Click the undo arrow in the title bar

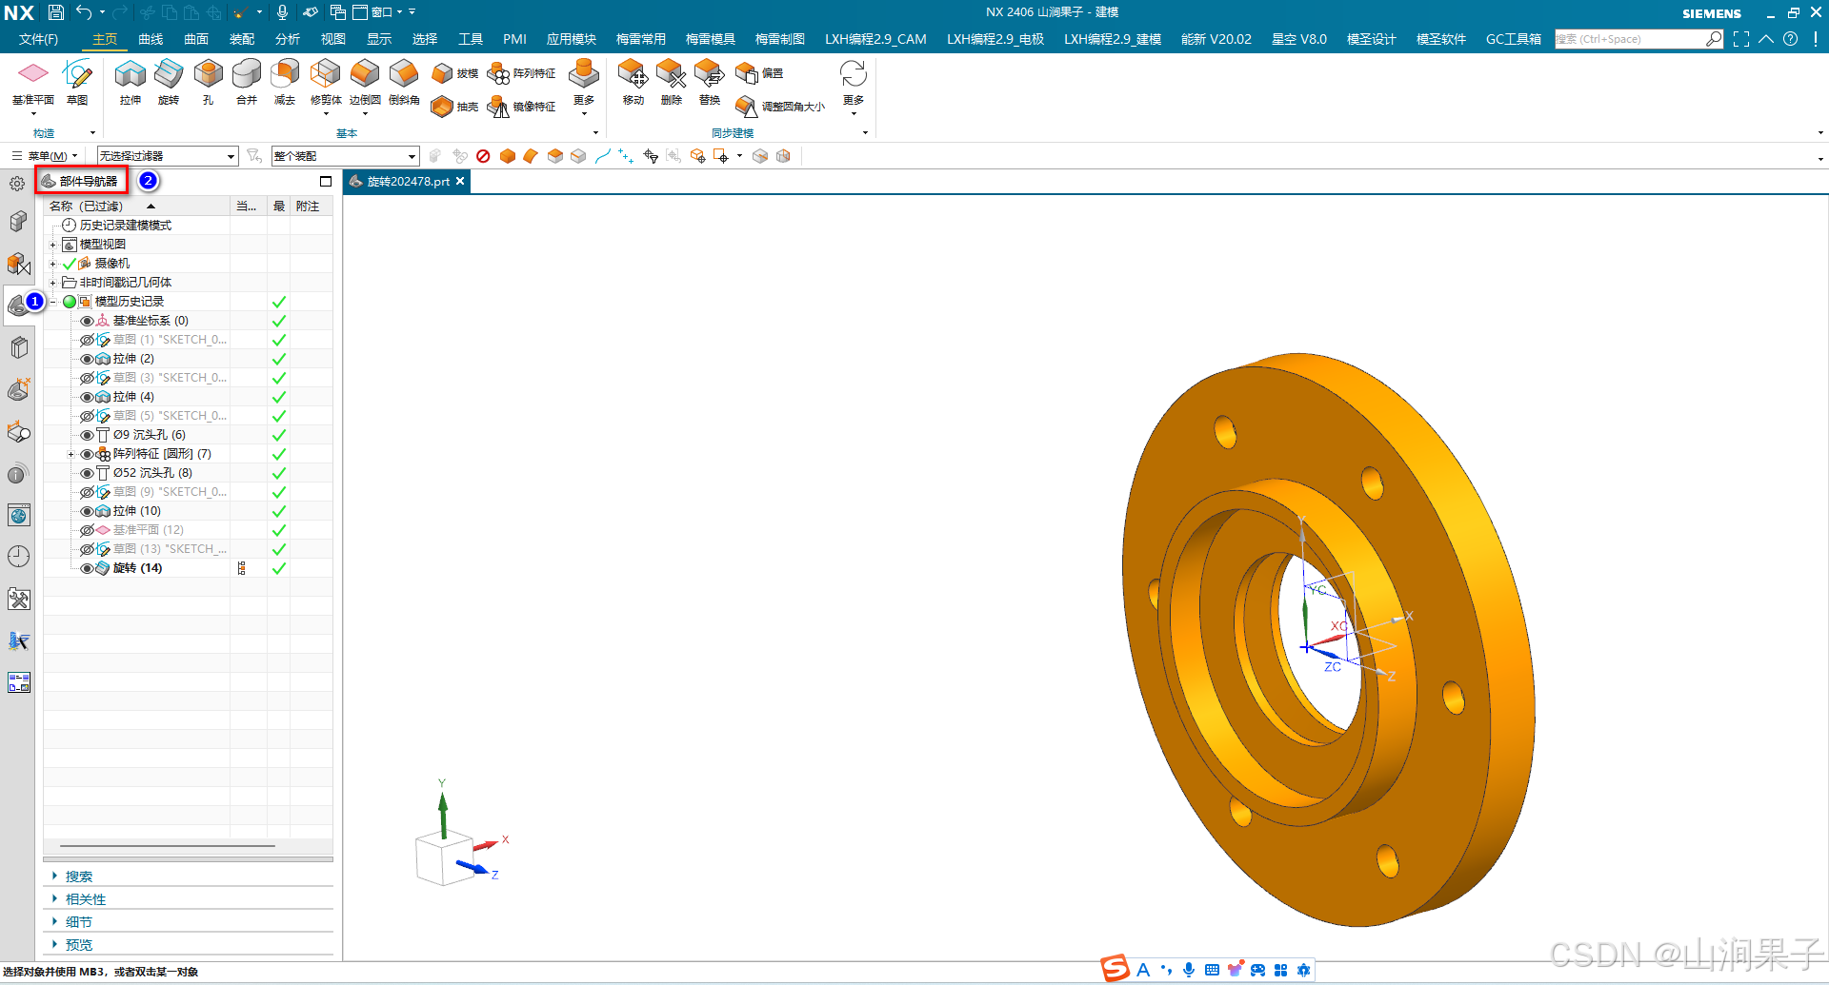(84, 12)
